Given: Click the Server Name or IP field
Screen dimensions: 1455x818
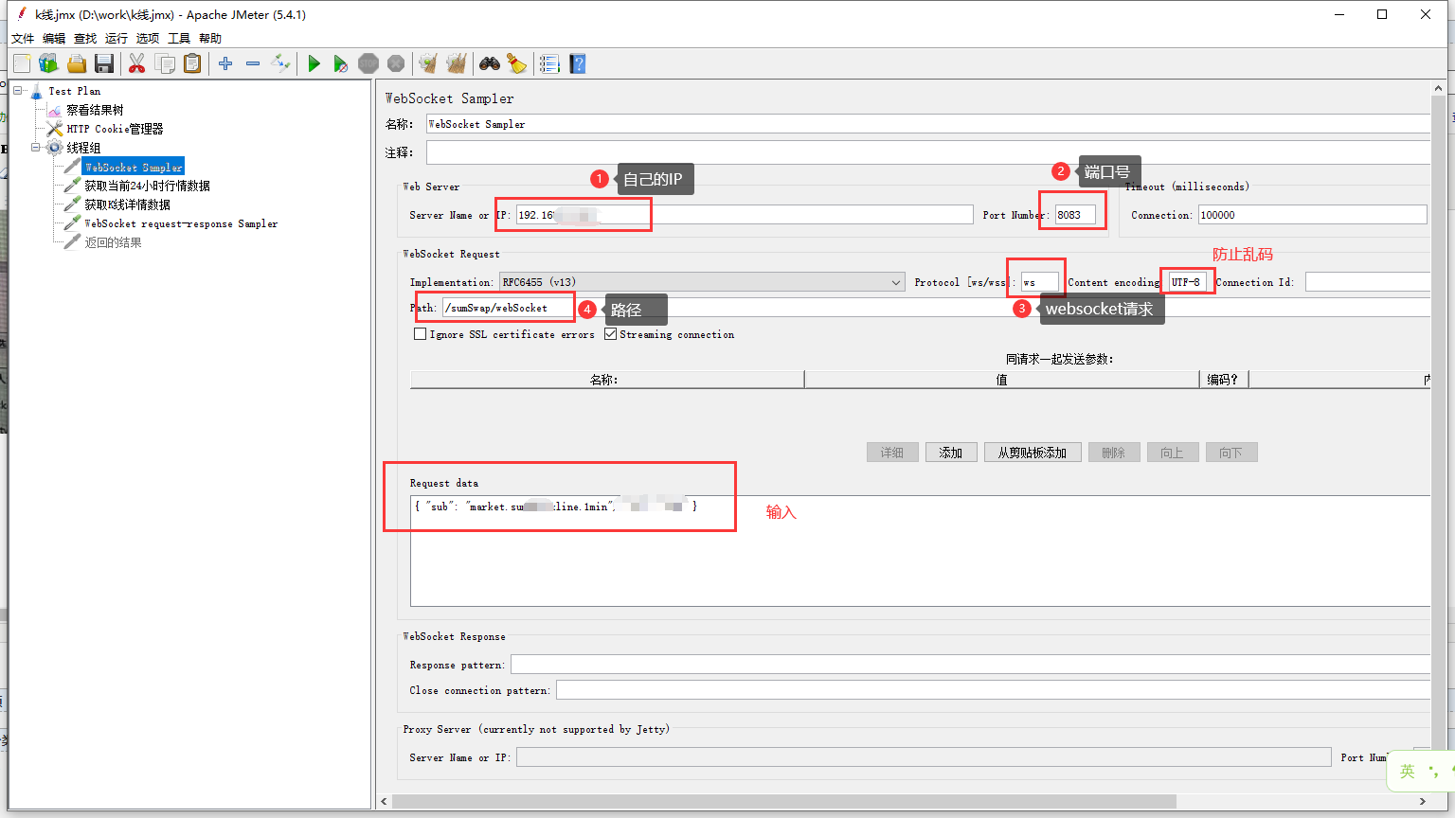Looking at the screenshot, I should 744,215.
